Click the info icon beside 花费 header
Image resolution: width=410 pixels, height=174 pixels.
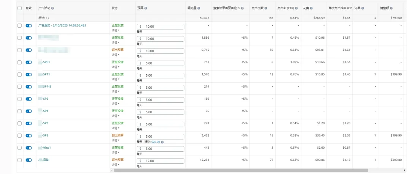click(x=311, y=8)
